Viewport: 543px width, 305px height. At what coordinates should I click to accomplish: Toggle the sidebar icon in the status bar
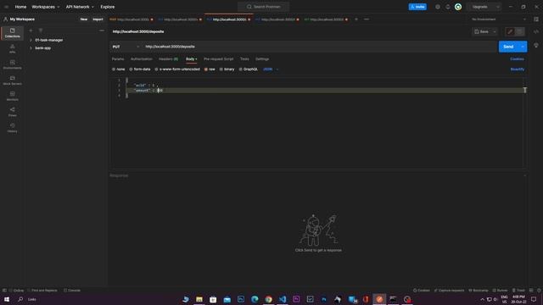[x=4, y=291]
